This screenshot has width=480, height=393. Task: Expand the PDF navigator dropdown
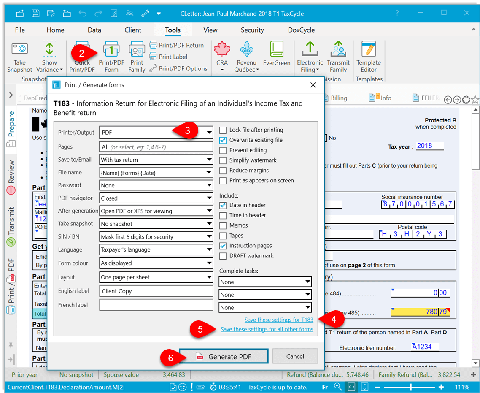click(156, 198)
